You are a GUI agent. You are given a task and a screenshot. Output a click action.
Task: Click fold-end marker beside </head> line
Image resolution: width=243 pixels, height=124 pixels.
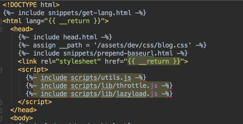[x=1, y=110]
